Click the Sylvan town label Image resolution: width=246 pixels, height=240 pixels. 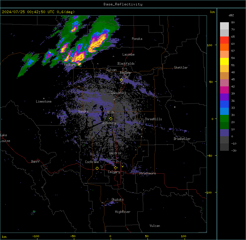tap(111, 70)
